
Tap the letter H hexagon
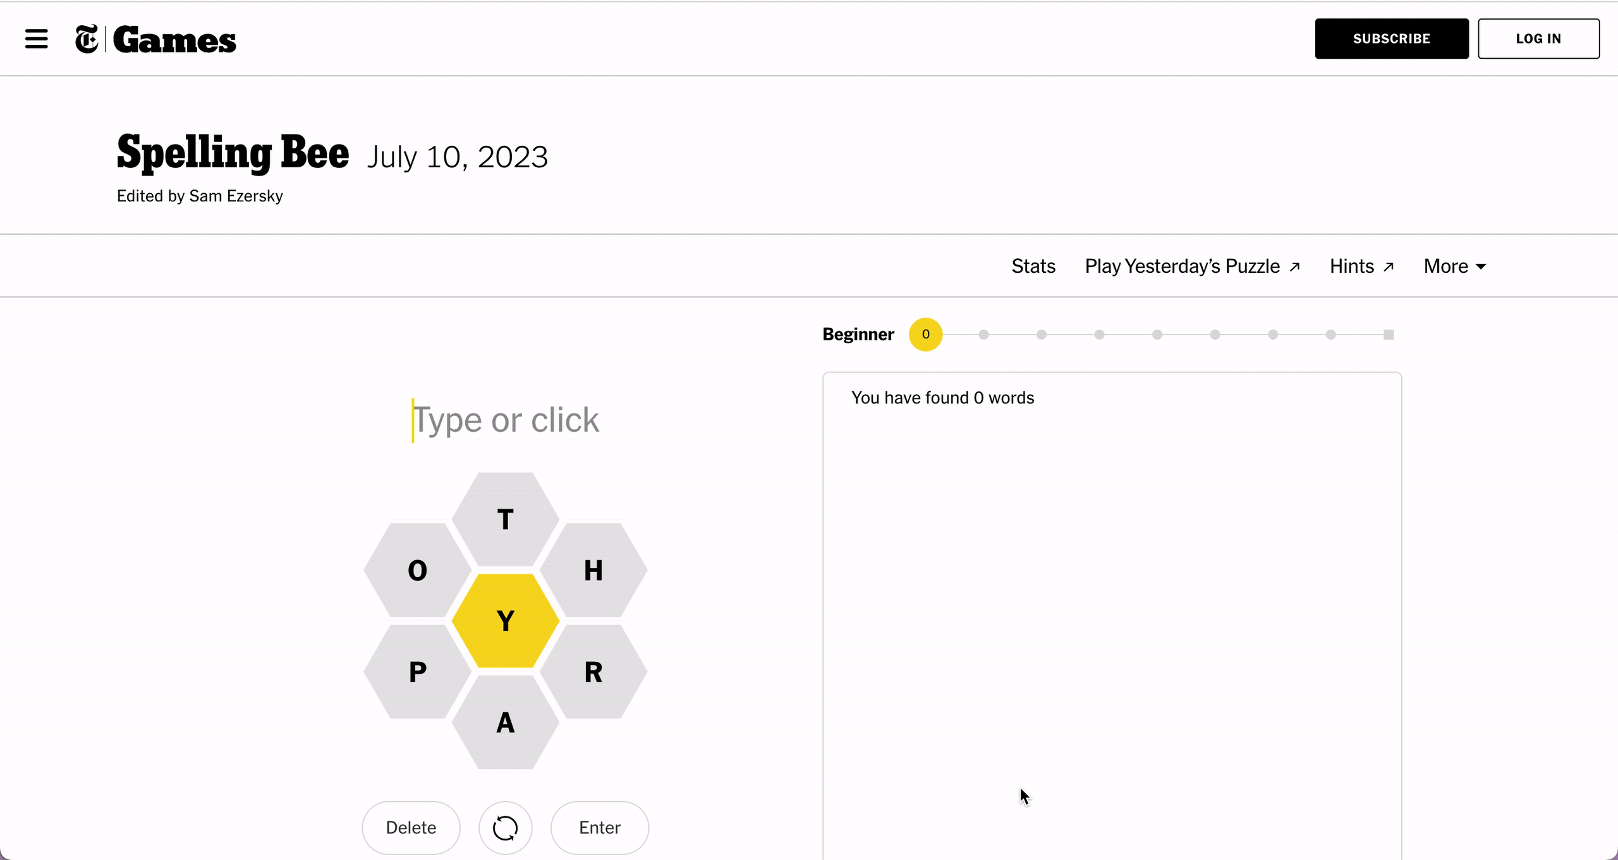coord(593,570)
